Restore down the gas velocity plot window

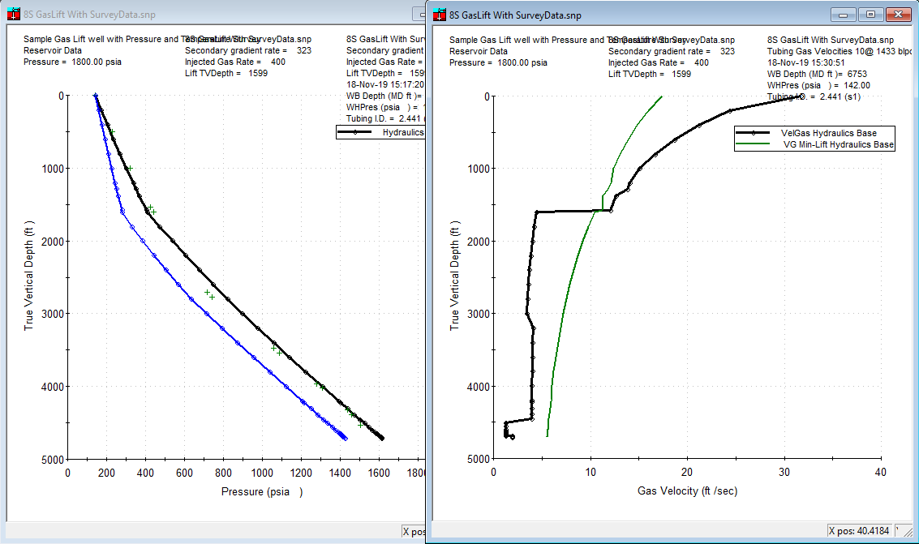pos(870,14)
